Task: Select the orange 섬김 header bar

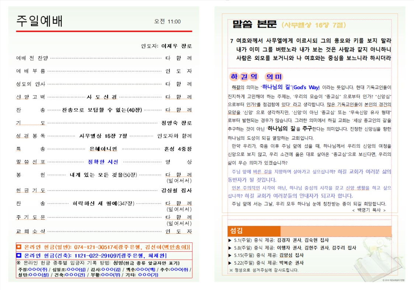Action: [x=310, y=231]
